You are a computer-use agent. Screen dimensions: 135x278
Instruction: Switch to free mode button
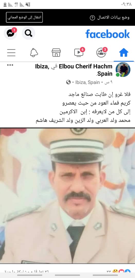pyautogui.click(x=24, y=18)
